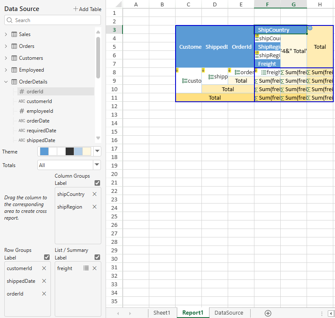
Task: Pick the blue theme color swatch
Action: coord(44,151)
